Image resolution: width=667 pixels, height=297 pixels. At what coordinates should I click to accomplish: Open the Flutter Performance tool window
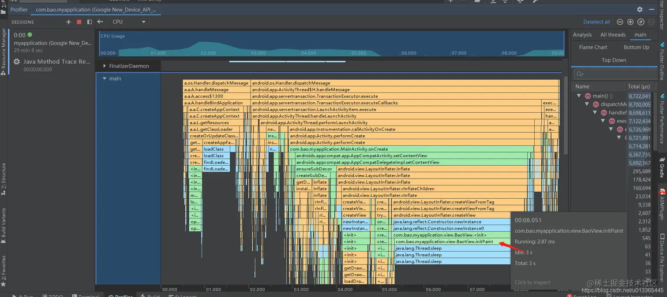point(662,118)
